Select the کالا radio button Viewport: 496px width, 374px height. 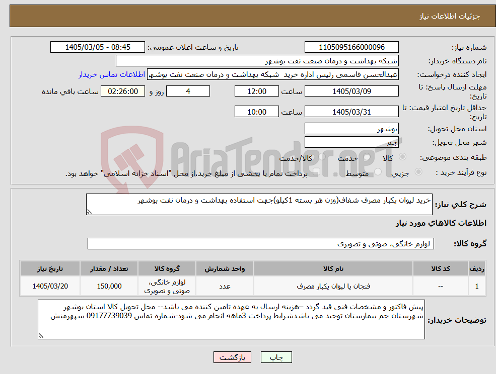click(403, 157)
